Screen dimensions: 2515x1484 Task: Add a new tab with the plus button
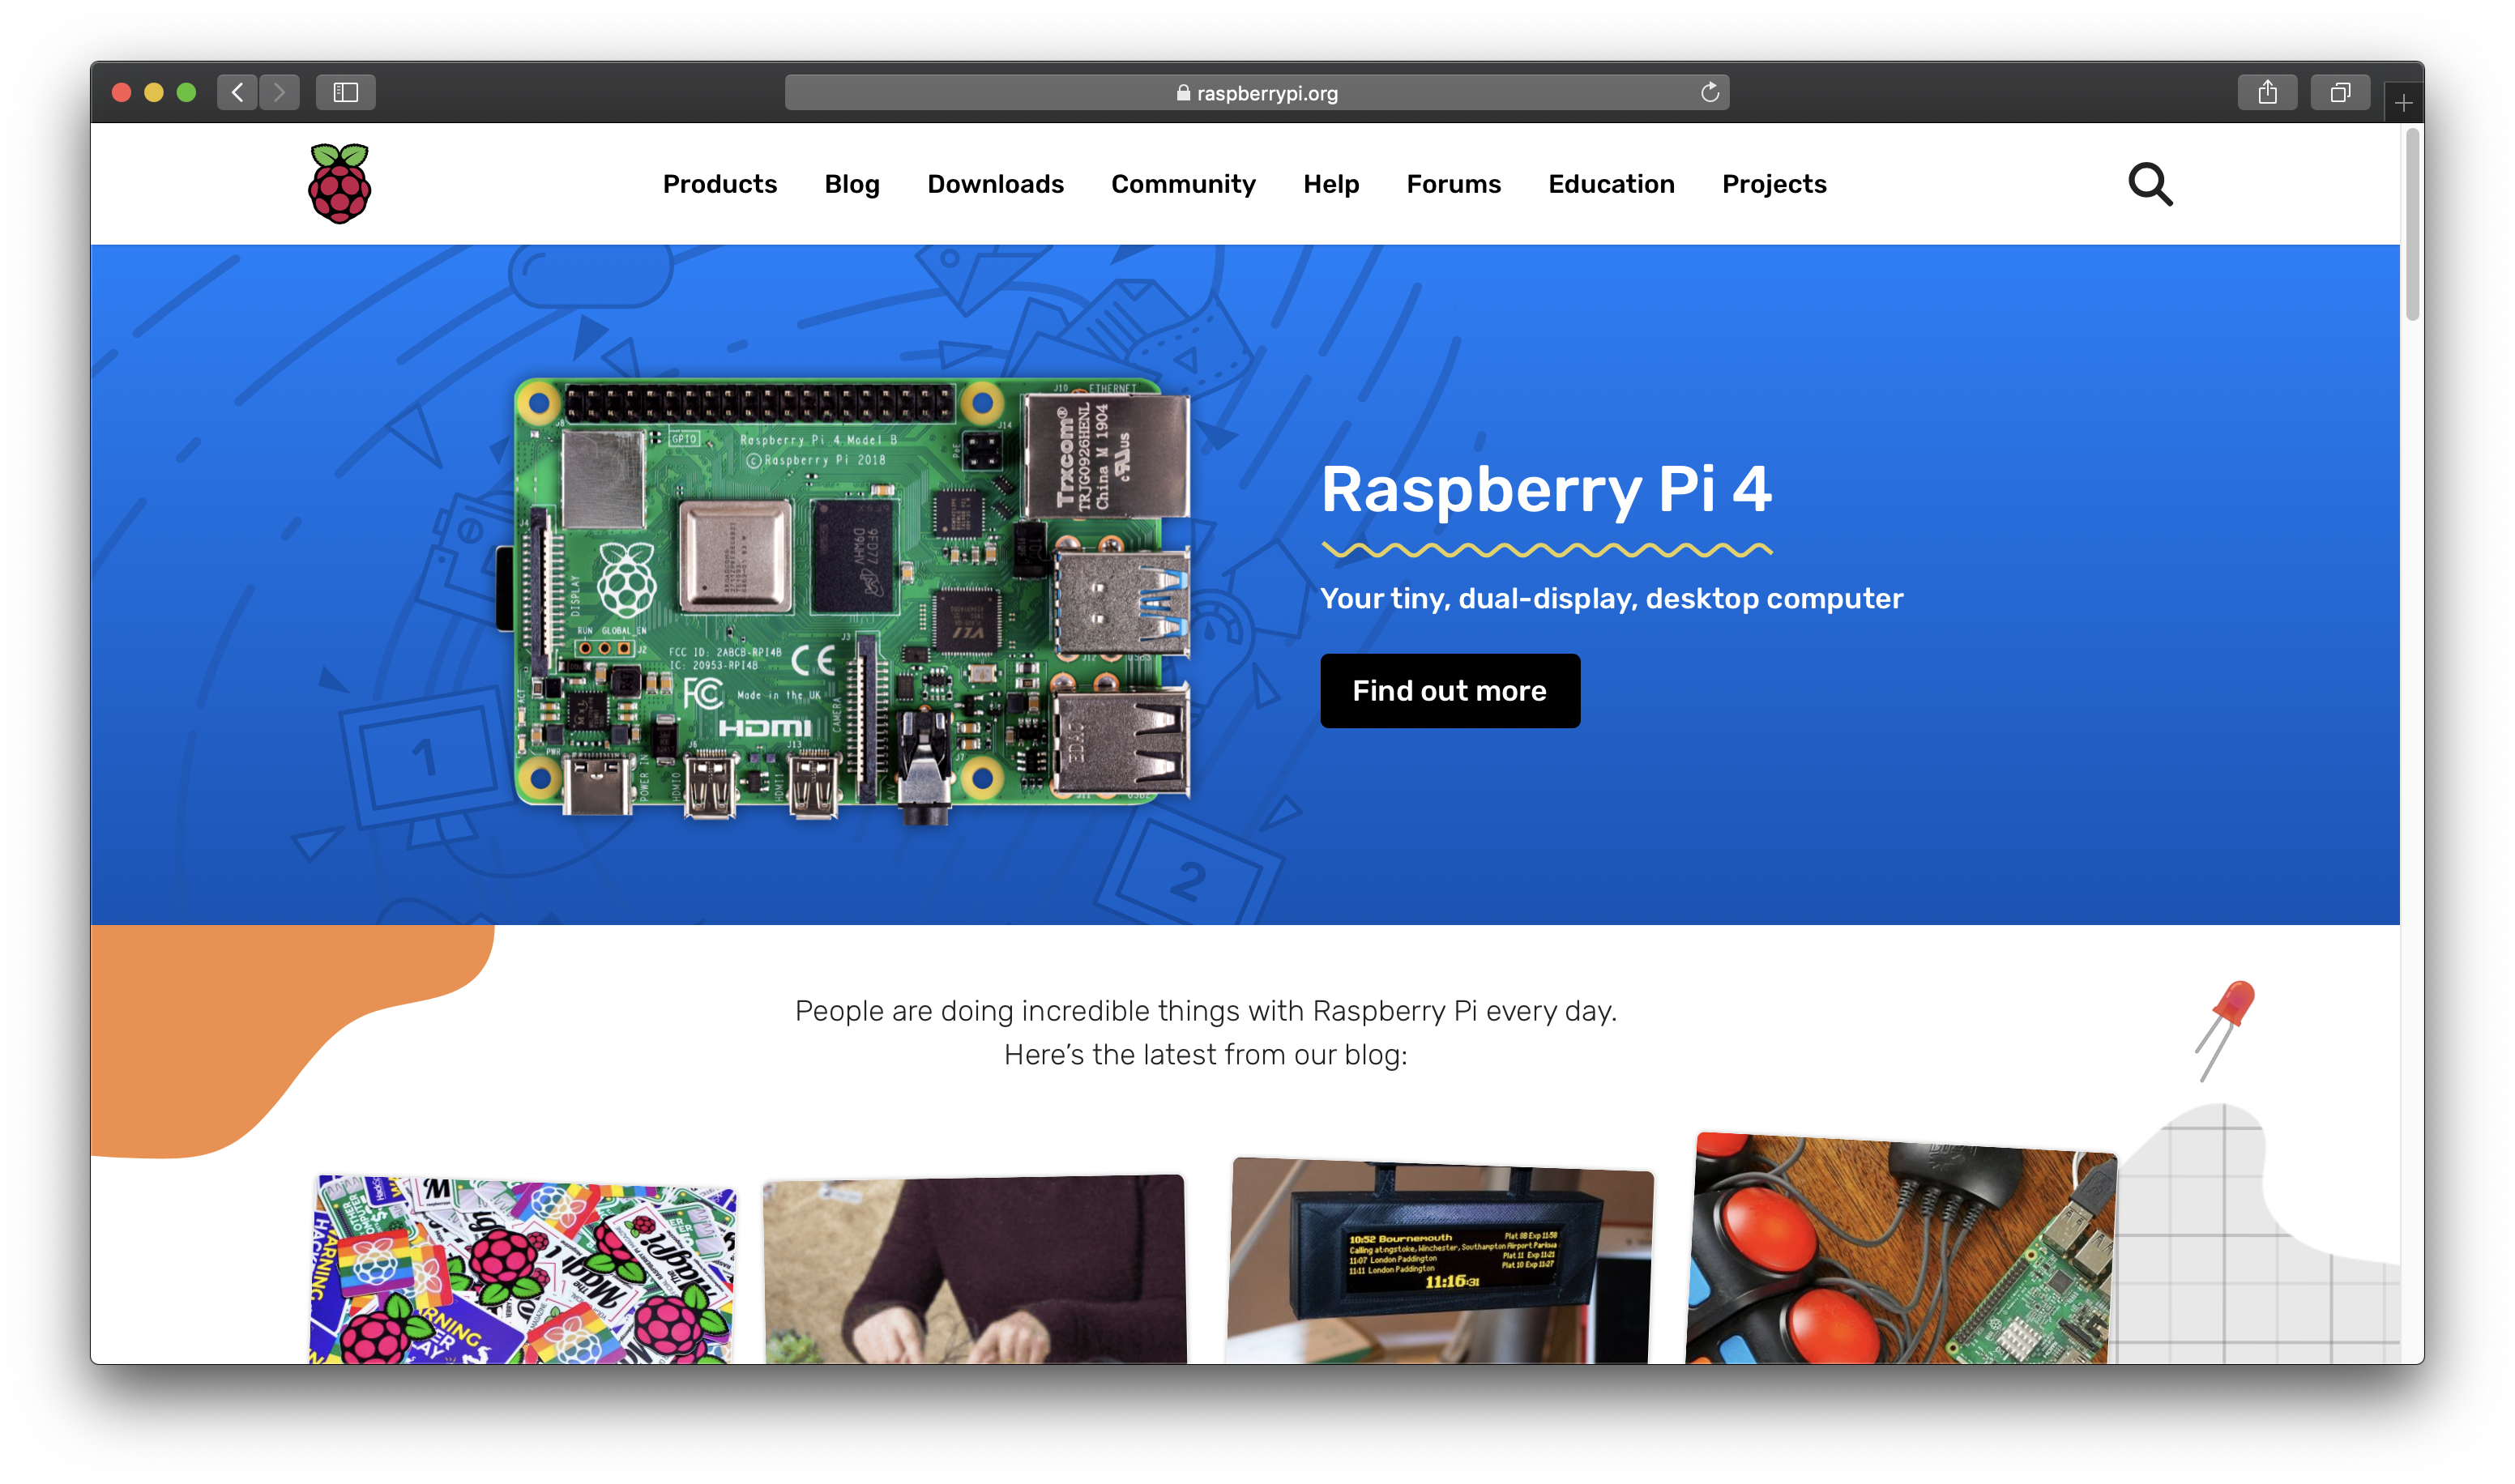2404,103
